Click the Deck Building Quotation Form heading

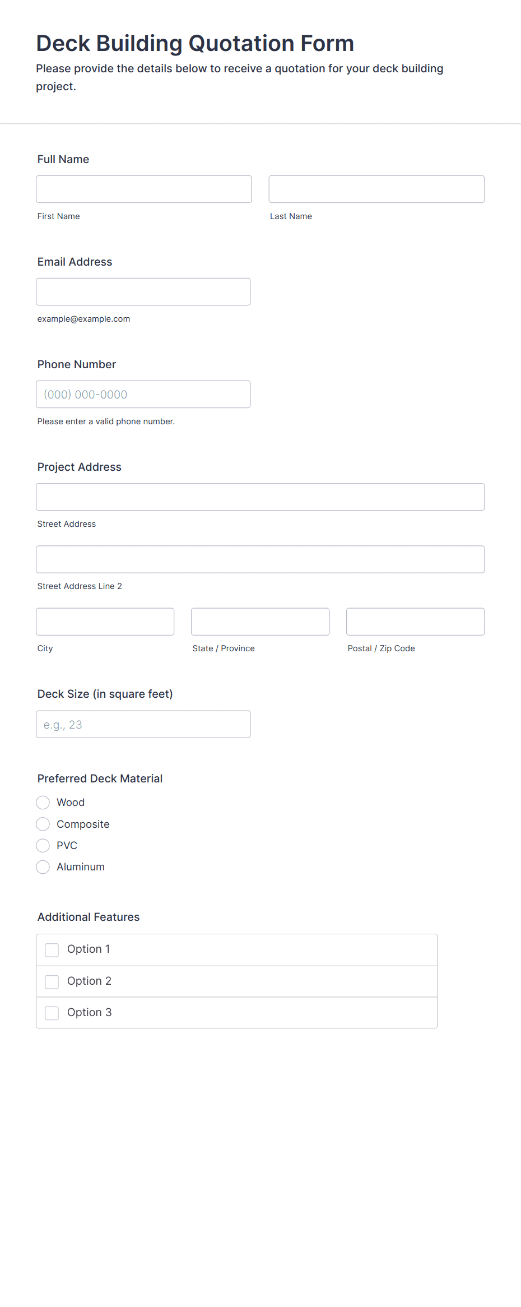[x=195, y=43]
